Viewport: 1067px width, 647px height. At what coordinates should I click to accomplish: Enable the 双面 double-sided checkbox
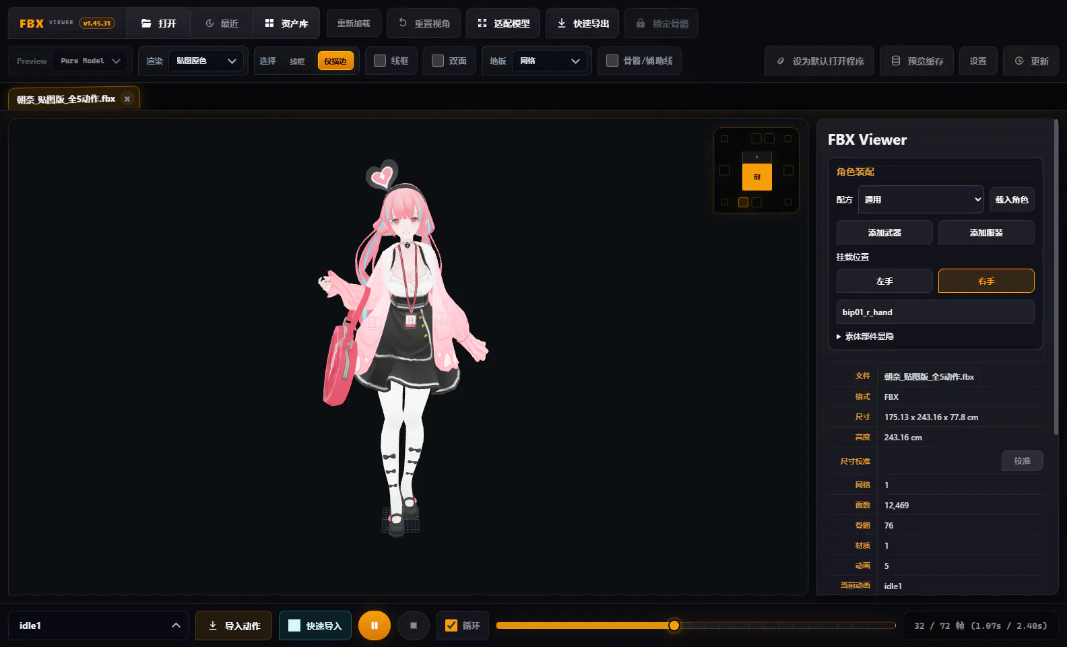point(438,61)
